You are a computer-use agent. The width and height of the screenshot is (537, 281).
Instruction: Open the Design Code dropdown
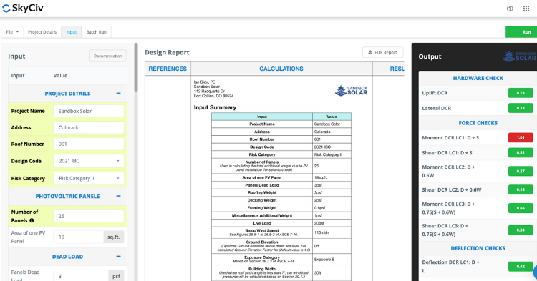[89, 161]
